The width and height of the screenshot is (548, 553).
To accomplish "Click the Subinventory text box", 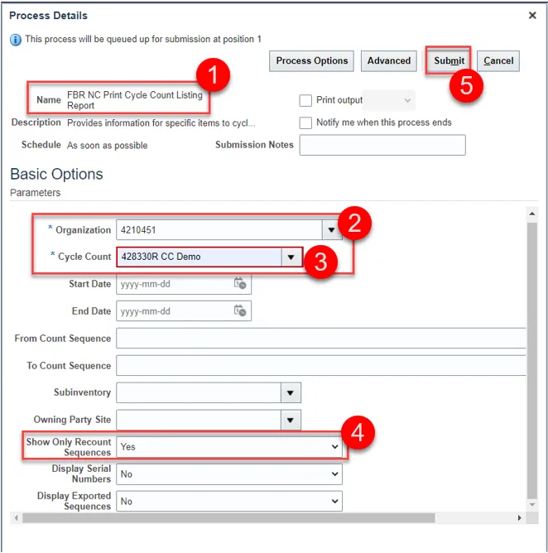I will tap(199, 392).
